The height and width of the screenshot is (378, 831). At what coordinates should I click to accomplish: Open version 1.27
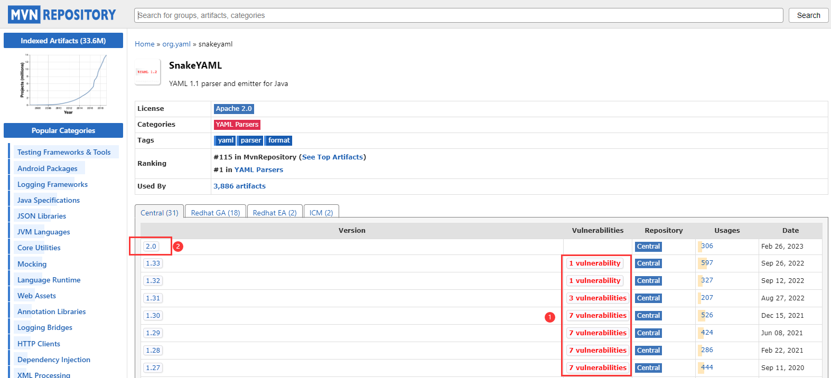click(153, 368)
